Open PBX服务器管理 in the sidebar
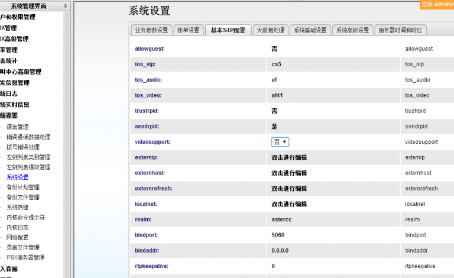Screen dimensions: 454x278 25,258
